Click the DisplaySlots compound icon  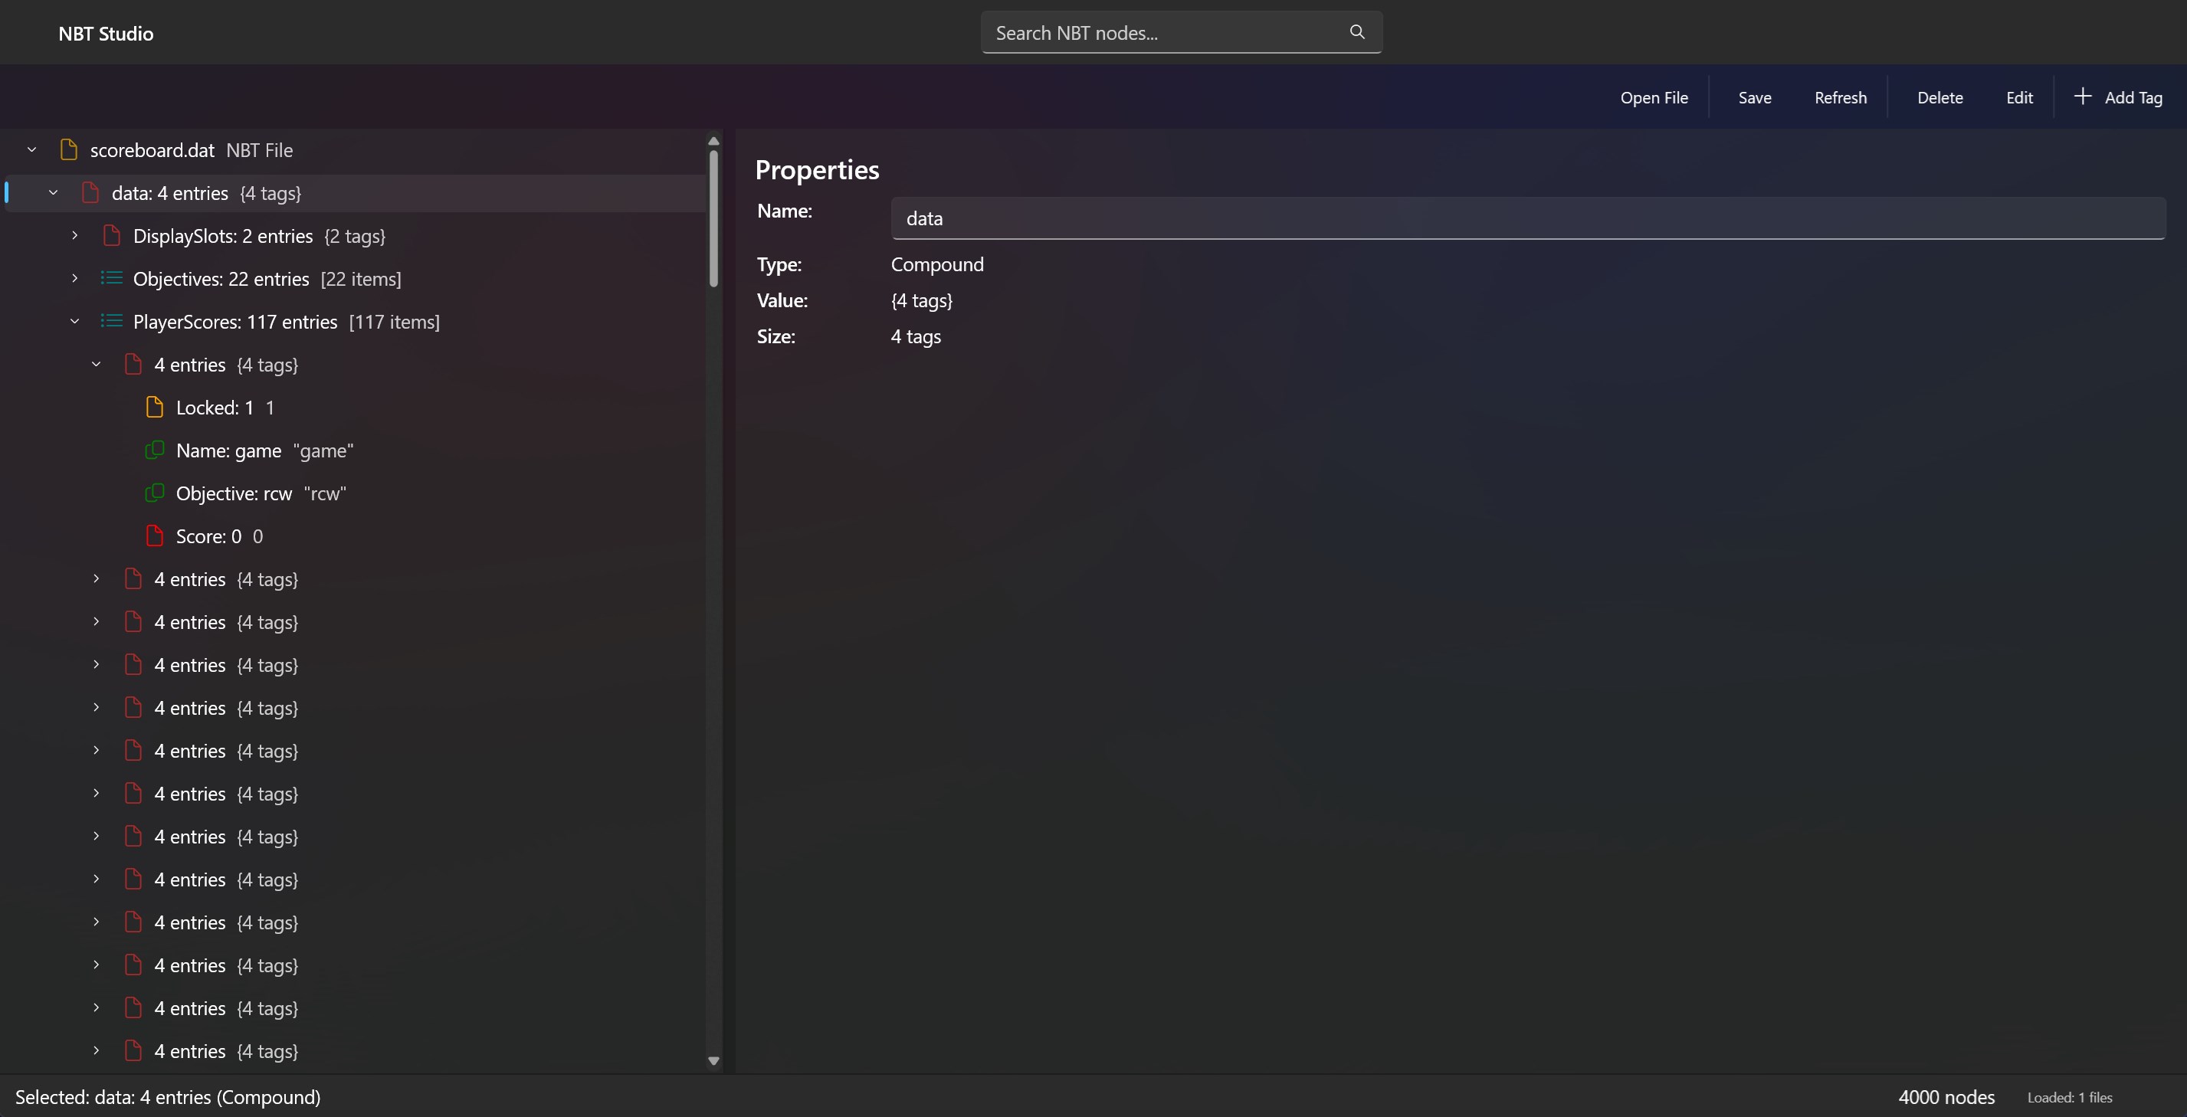click(111, 236)
